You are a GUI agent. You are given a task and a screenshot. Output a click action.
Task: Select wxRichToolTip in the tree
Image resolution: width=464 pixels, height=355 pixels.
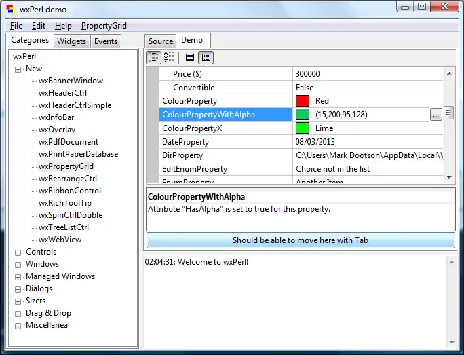point(65,203)
